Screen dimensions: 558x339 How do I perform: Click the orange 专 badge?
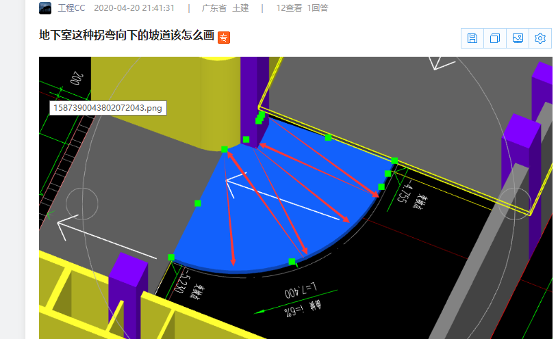[224, 38]
